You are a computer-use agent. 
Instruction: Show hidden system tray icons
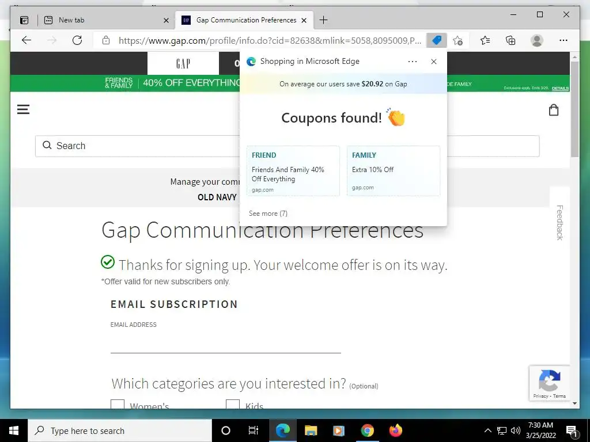click(x=487, y=430)
